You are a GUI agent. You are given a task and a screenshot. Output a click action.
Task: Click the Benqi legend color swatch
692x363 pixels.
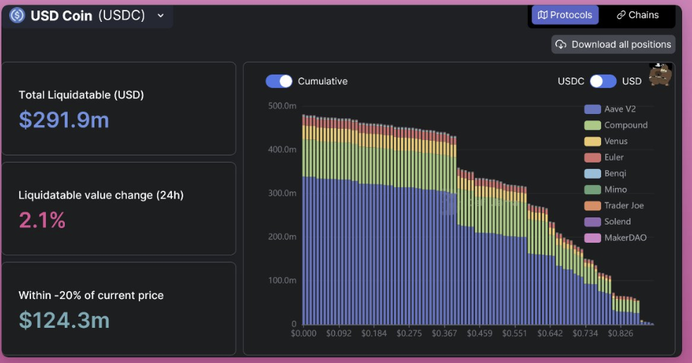pos(592,174)
